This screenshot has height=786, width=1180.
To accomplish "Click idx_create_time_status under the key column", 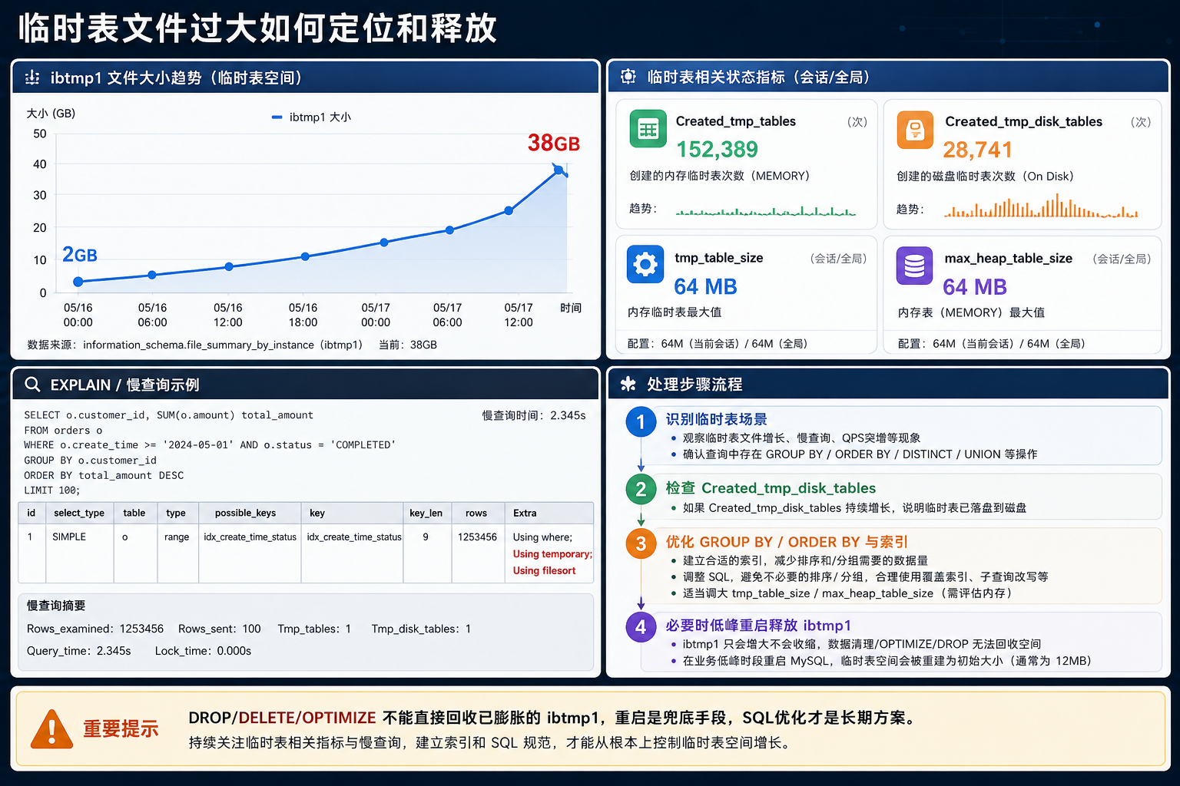I will pos(354,537).
